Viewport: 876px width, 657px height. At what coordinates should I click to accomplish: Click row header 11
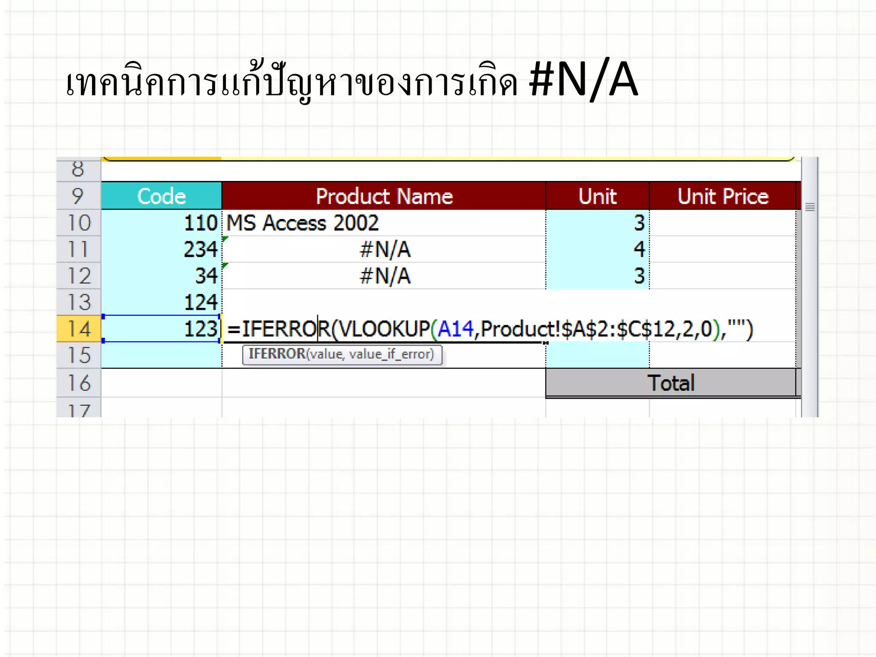click(x=79, y=249)
